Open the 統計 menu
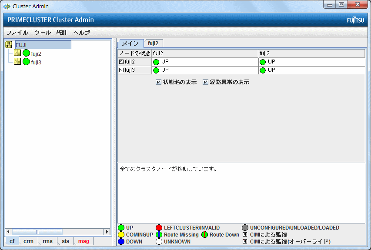The height and width of the screenshot is (250, 371). click(62, 33)
